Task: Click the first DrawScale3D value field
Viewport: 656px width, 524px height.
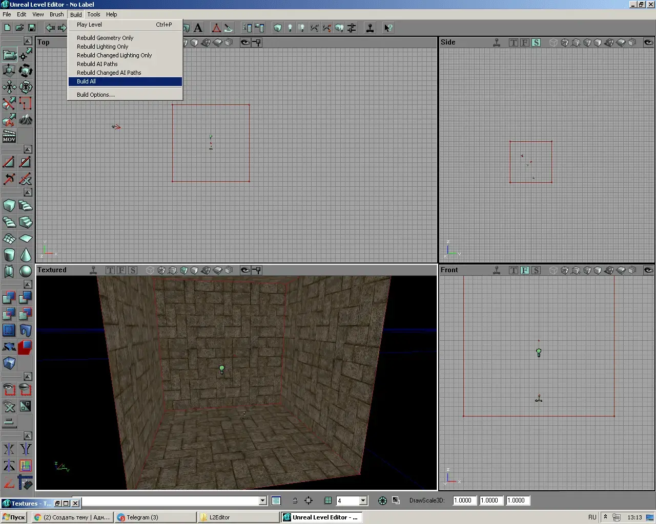Action: [x=464, y=500]
